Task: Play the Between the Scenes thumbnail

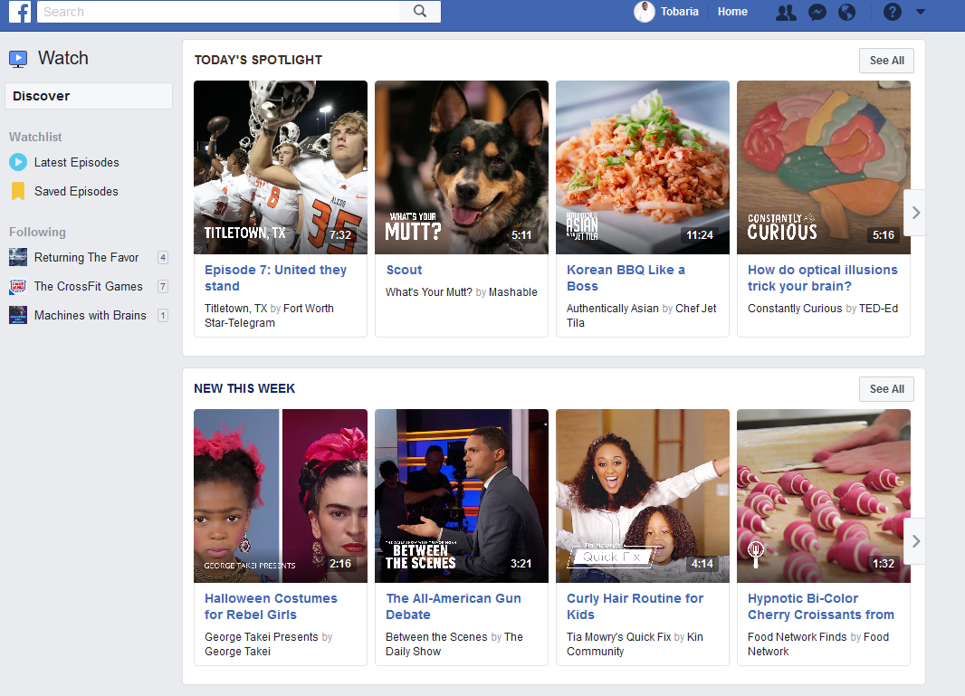Action: coord(462,496)
